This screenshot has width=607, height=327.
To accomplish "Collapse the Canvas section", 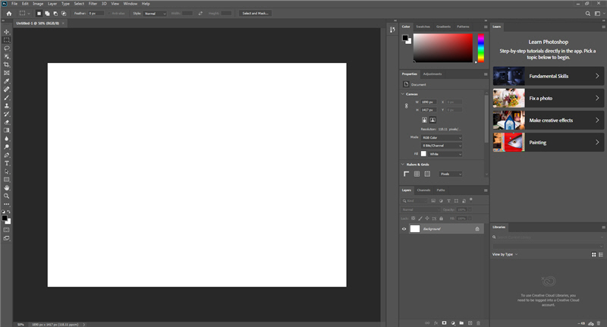I will pyautogui.click(x=403, y=94).
